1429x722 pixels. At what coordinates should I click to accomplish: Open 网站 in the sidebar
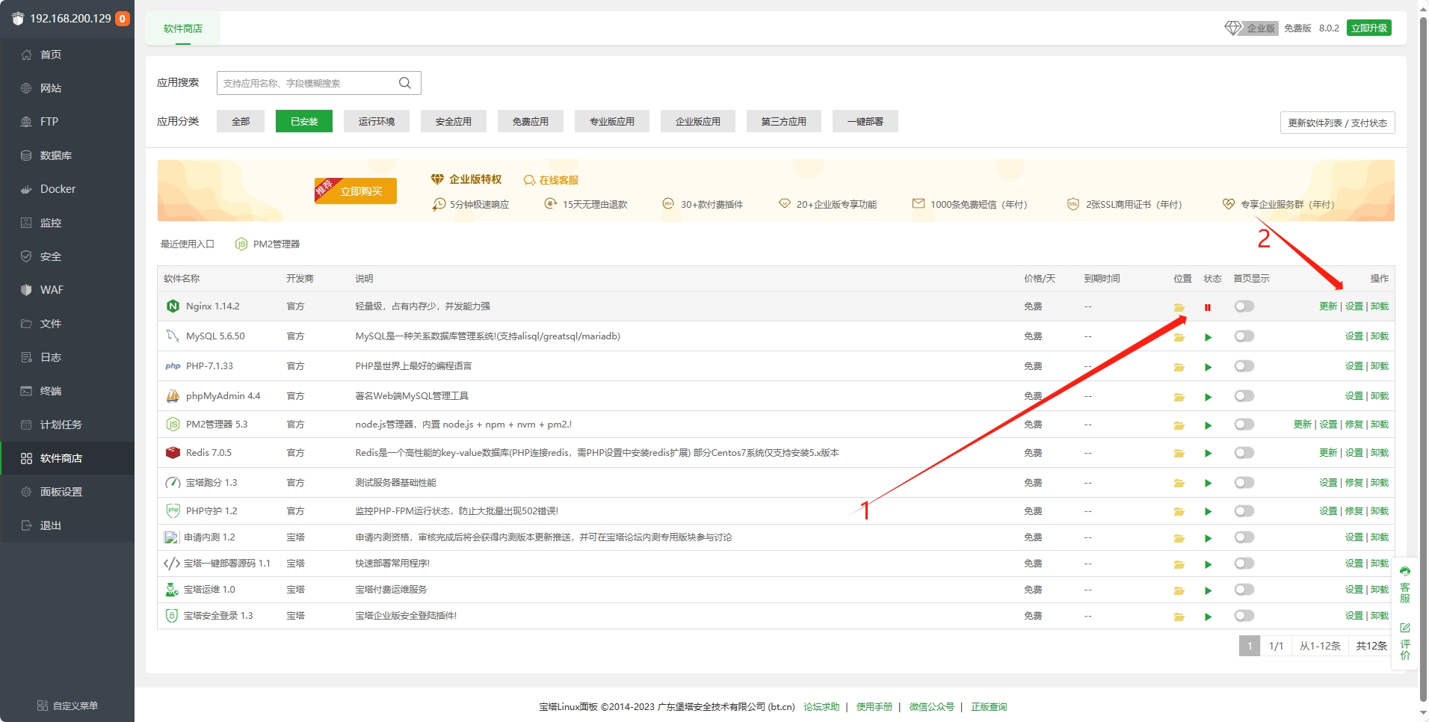coord(67,88)
